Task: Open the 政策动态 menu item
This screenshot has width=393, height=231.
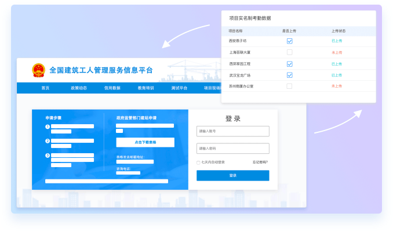Action: (79, 88)
